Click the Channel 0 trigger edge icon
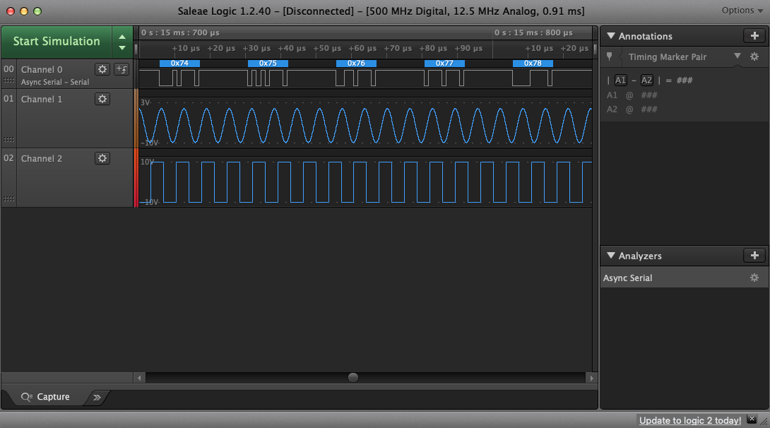The image size is (770, 428). click(x=122, y=69)
